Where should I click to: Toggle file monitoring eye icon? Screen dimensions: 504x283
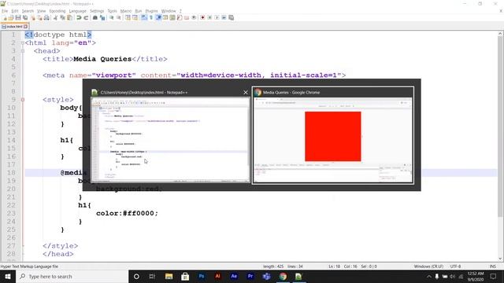coord(194,17)
